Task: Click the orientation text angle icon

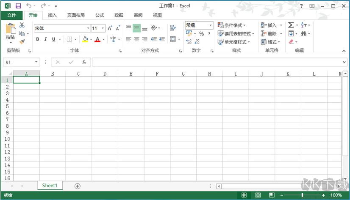Action: 154,28
